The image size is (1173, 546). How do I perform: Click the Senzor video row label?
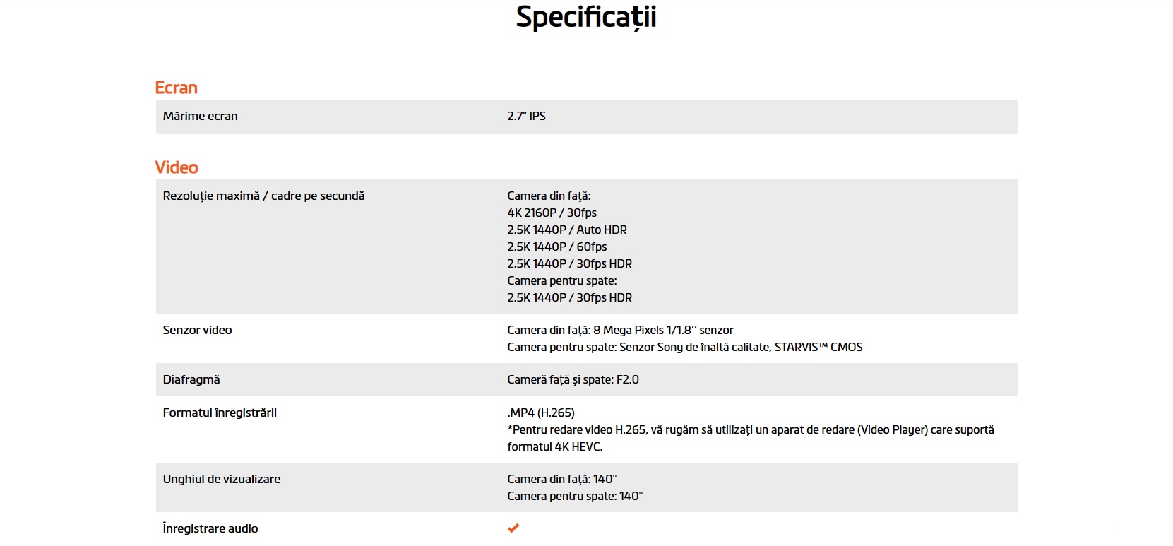[x=197, y=330]
